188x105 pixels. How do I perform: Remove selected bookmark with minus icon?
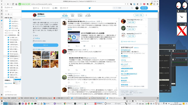click(x=11, y=14)
